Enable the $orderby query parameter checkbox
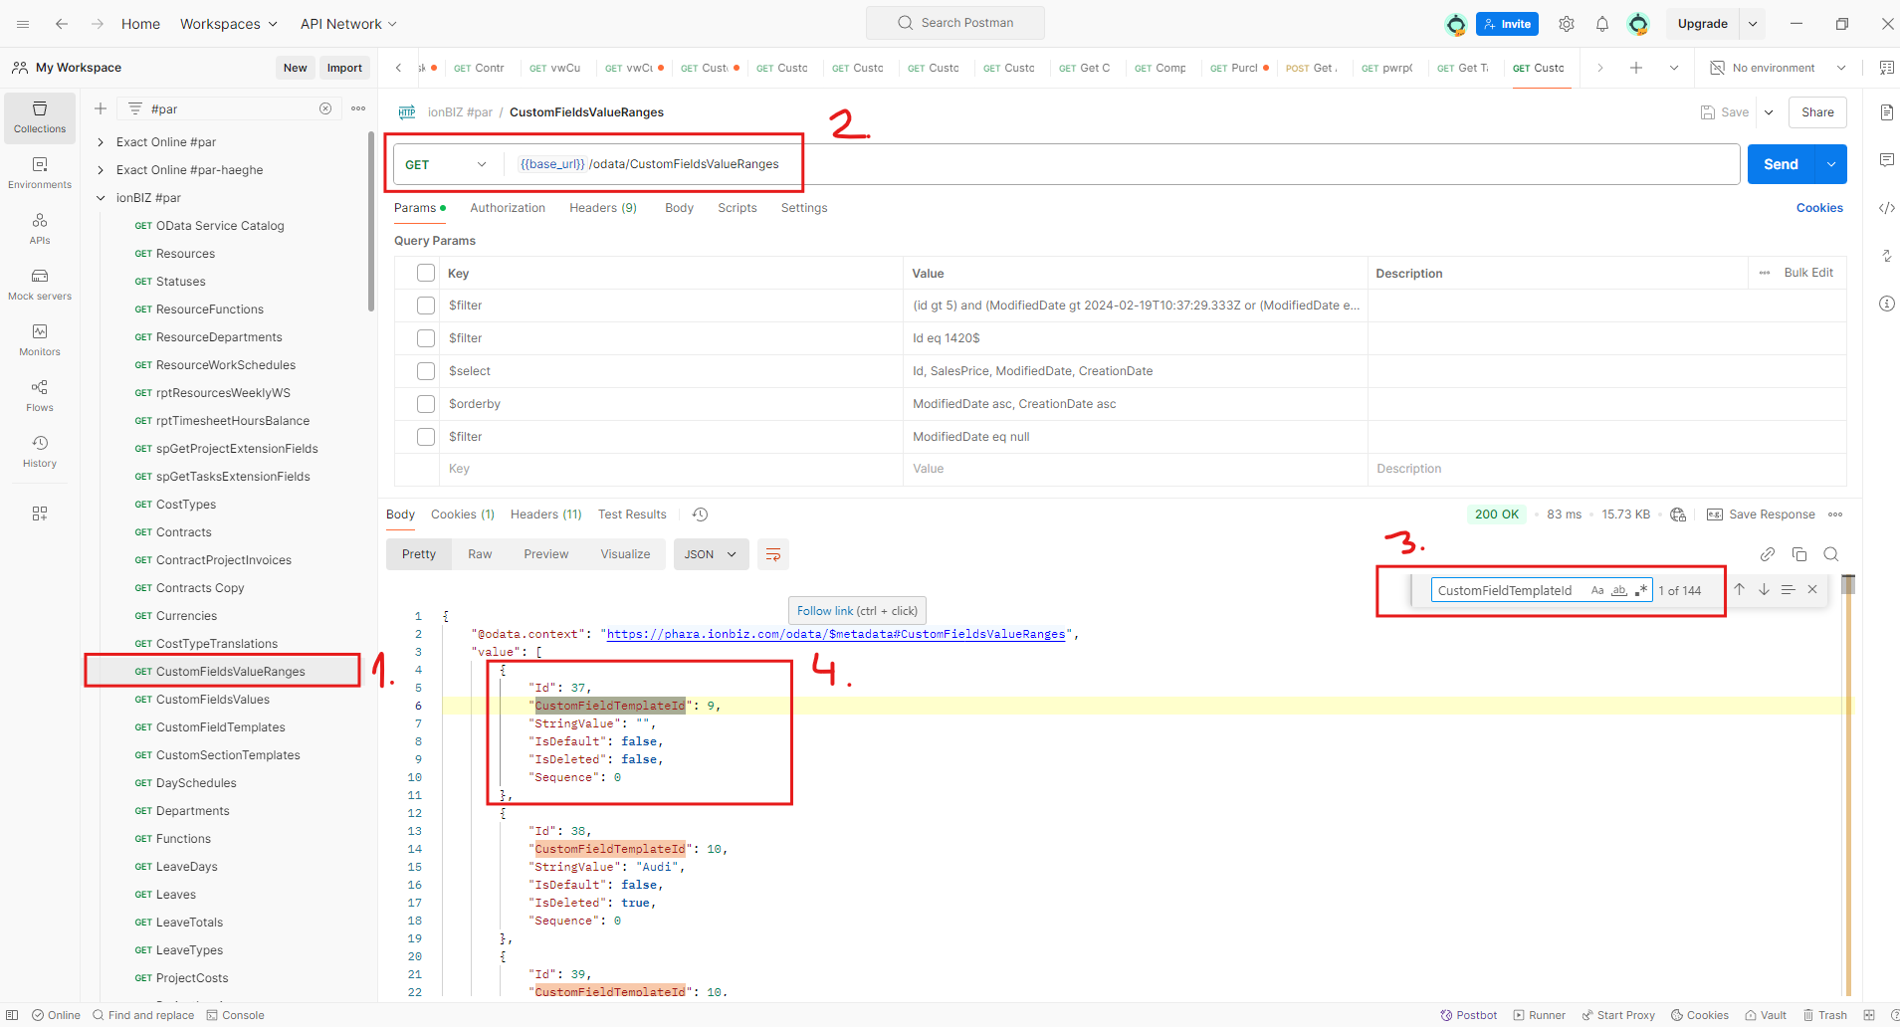 pos(426,404)
